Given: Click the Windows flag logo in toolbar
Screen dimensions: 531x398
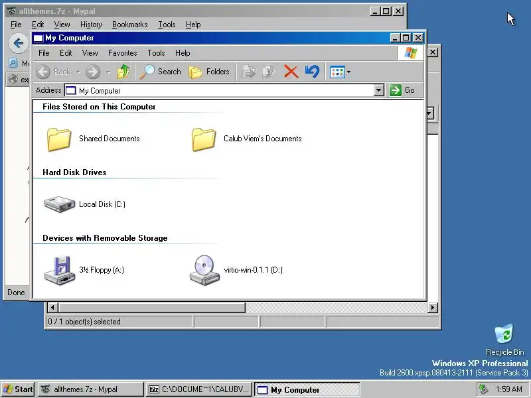Looking at the screenshot, I should [410, 53].
